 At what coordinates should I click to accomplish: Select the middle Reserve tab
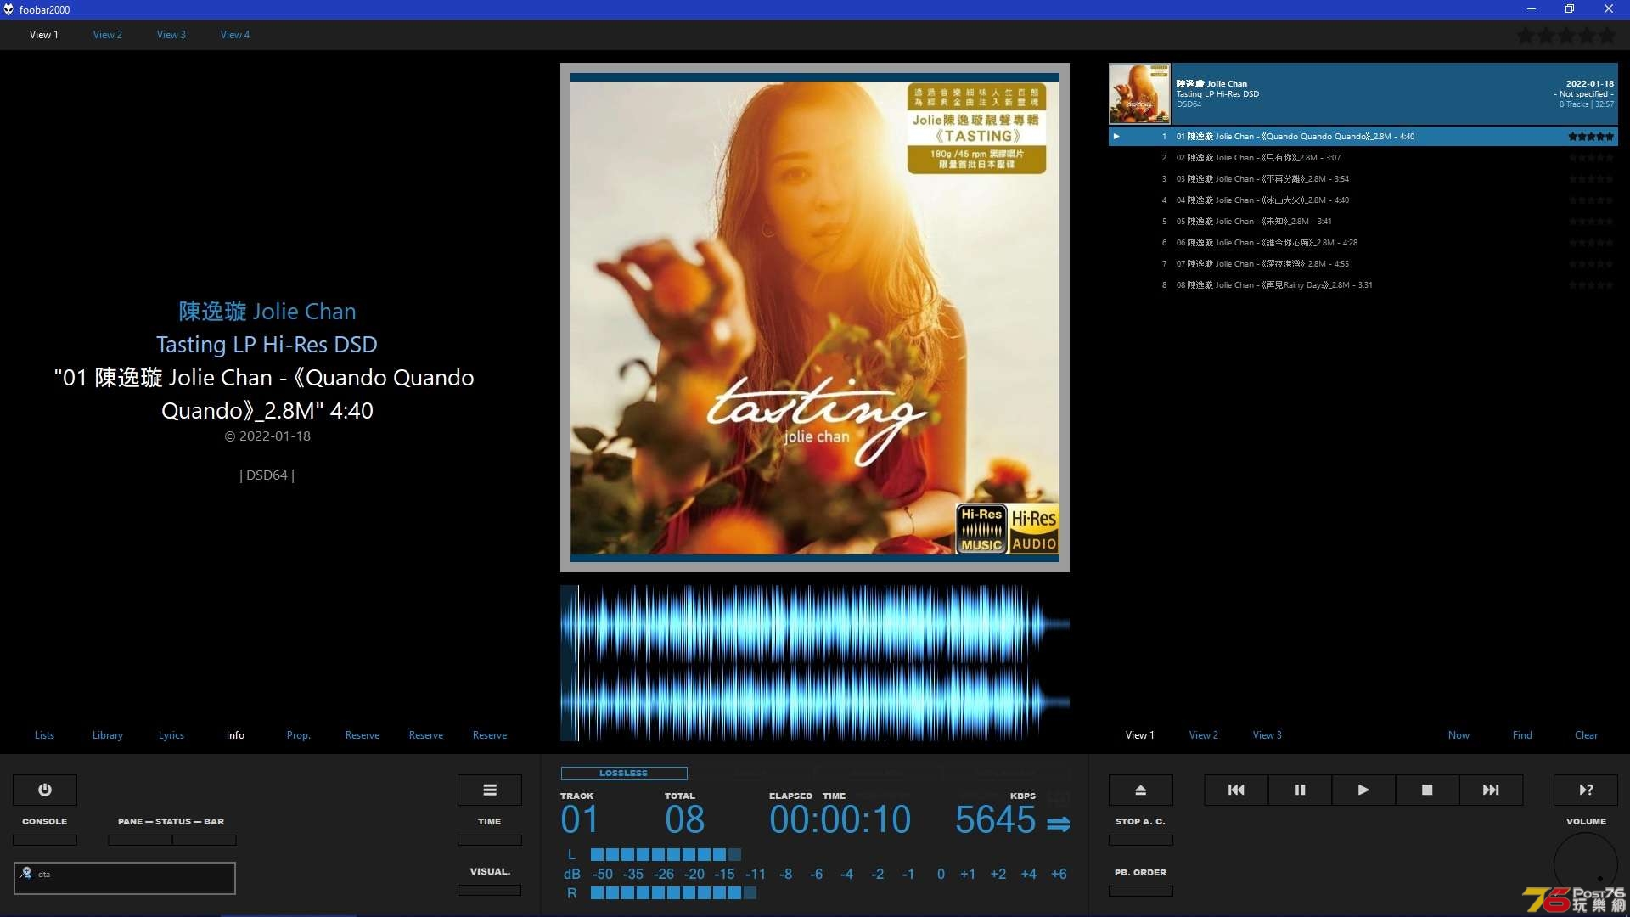point(426,735)
